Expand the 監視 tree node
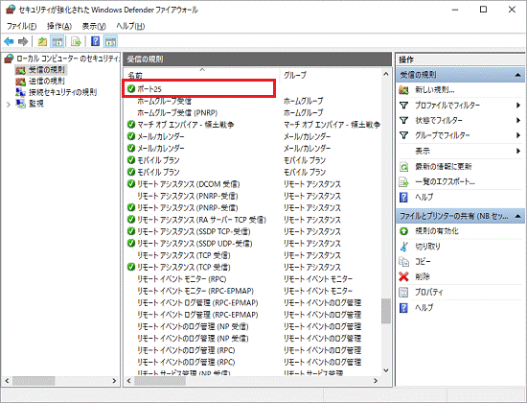The width and height of the screenshot is (527, 403). click(x=9, y=105)
